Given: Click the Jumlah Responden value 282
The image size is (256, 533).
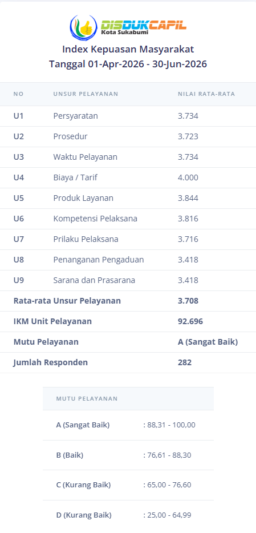Looking at the screenshot, I should 185,362.
